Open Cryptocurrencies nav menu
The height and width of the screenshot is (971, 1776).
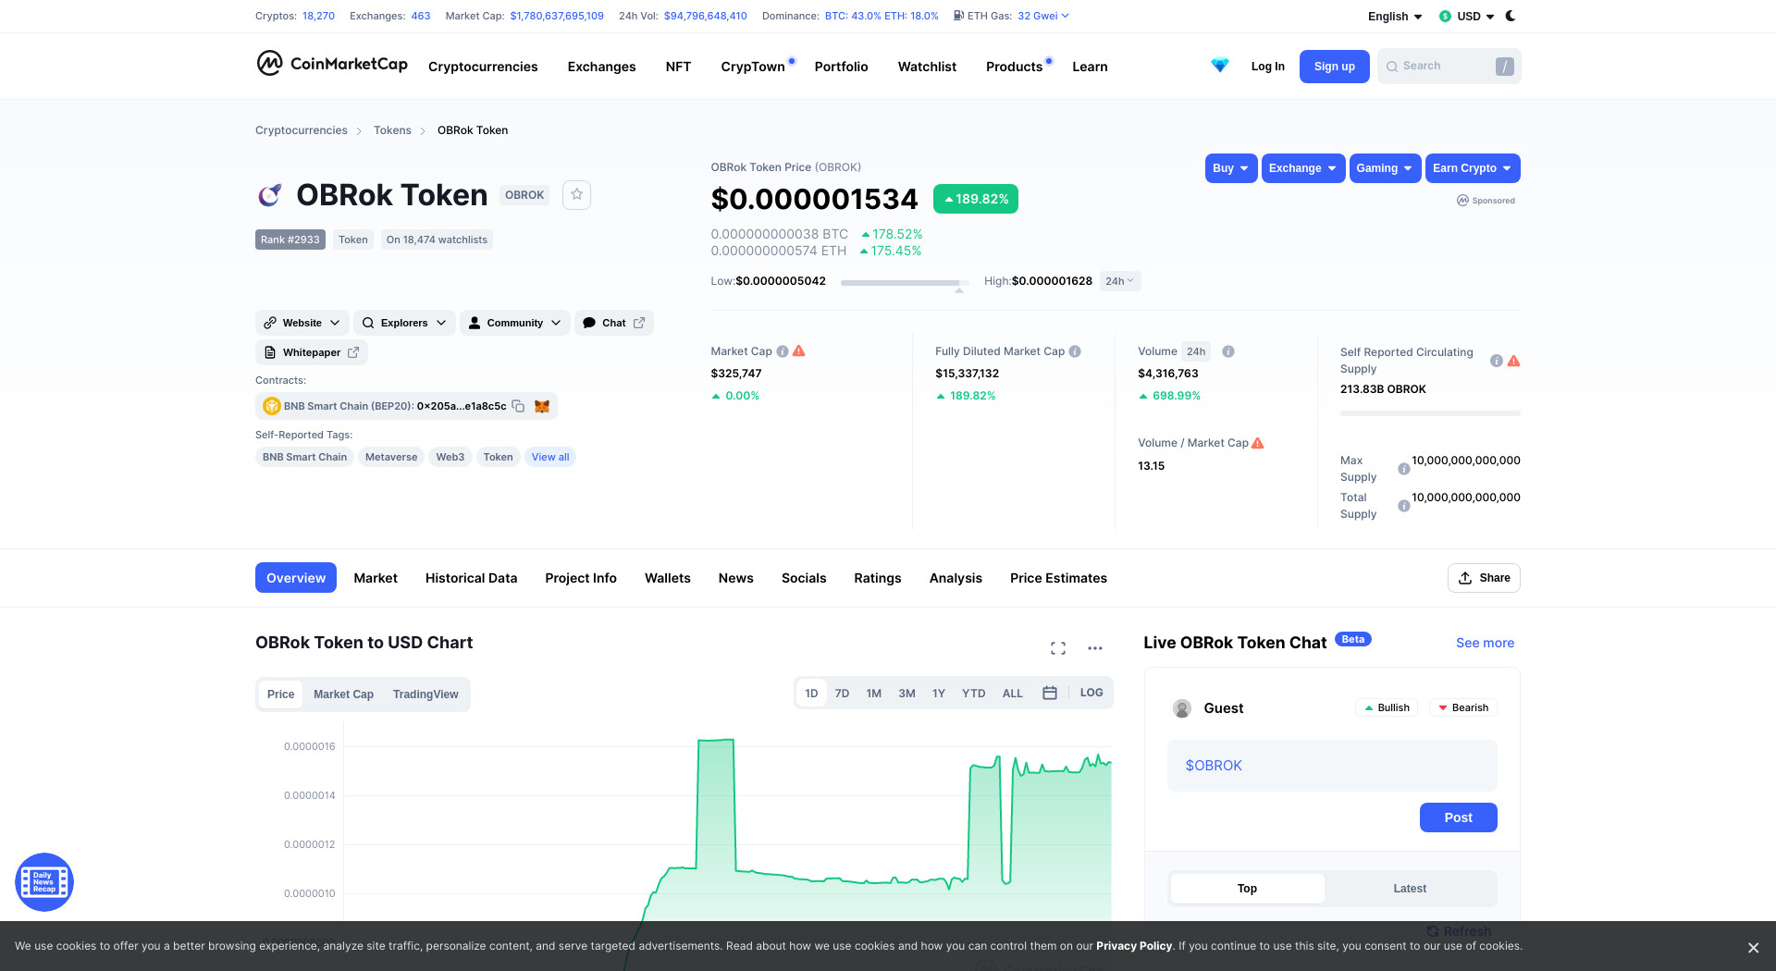tap(483, 67)
